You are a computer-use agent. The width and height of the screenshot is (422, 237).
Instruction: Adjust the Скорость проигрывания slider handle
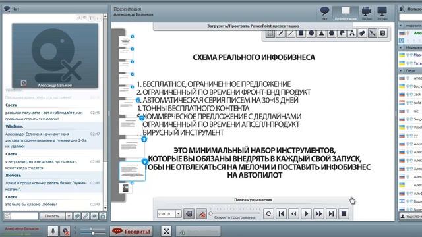point(211,213)
